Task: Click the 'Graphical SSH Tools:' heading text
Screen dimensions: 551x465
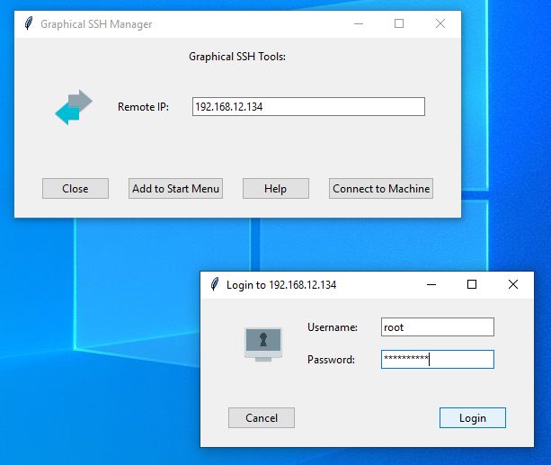Action: coord(237,57)
